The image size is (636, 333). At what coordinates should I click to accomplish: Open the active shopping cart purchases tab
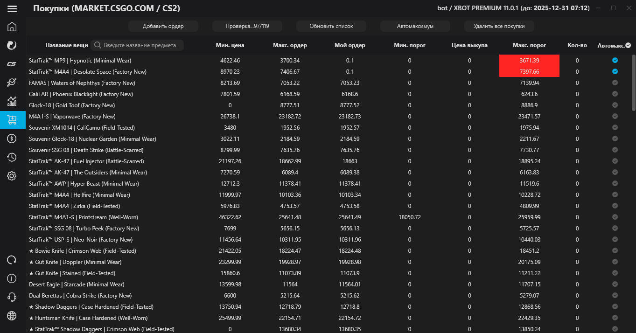pyautogui.click(x=12, y=120)
